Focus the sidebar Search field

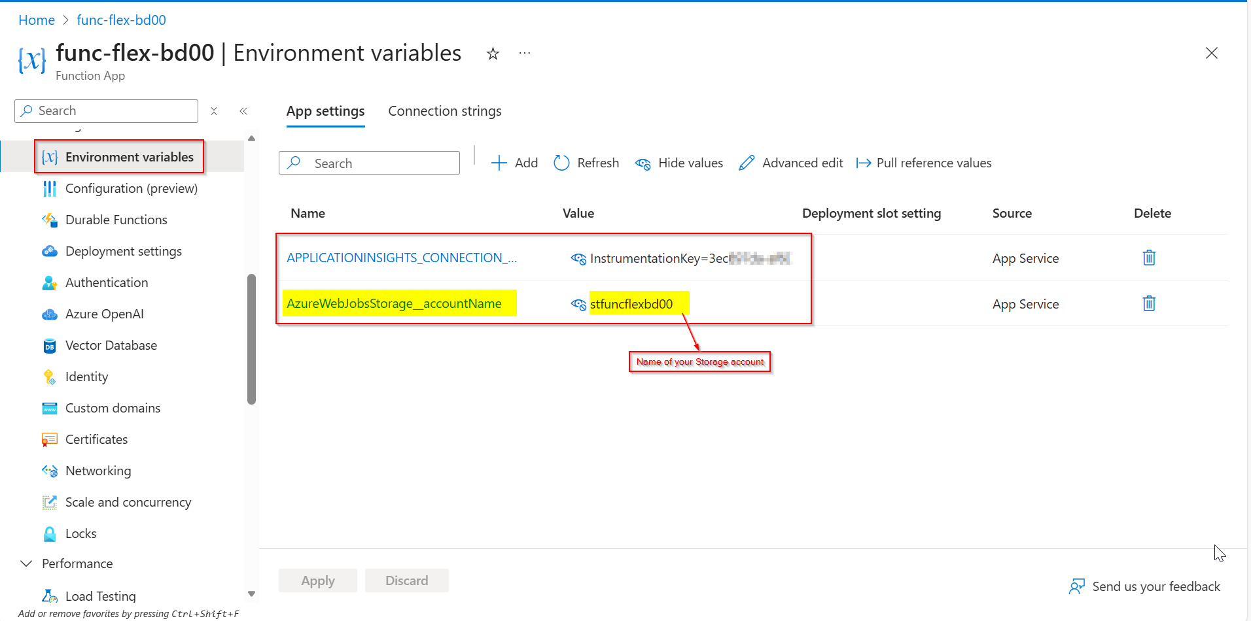point(106,111)
